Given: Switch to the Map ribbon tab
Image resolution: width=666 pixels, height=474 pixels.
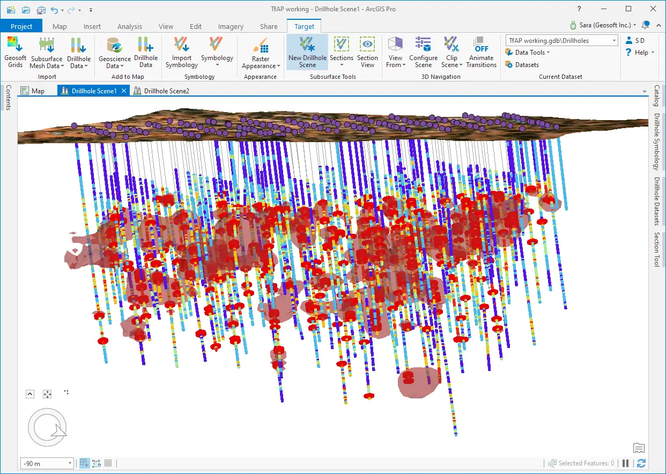Looking at the screenshot, I should 60,26.
